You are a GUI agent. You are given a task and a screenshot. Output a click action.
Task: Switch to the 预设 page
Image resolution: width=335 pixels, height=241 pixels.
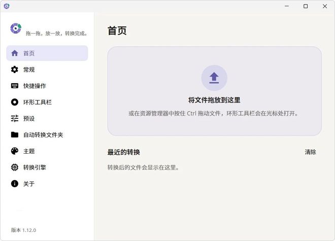[47, 118]
